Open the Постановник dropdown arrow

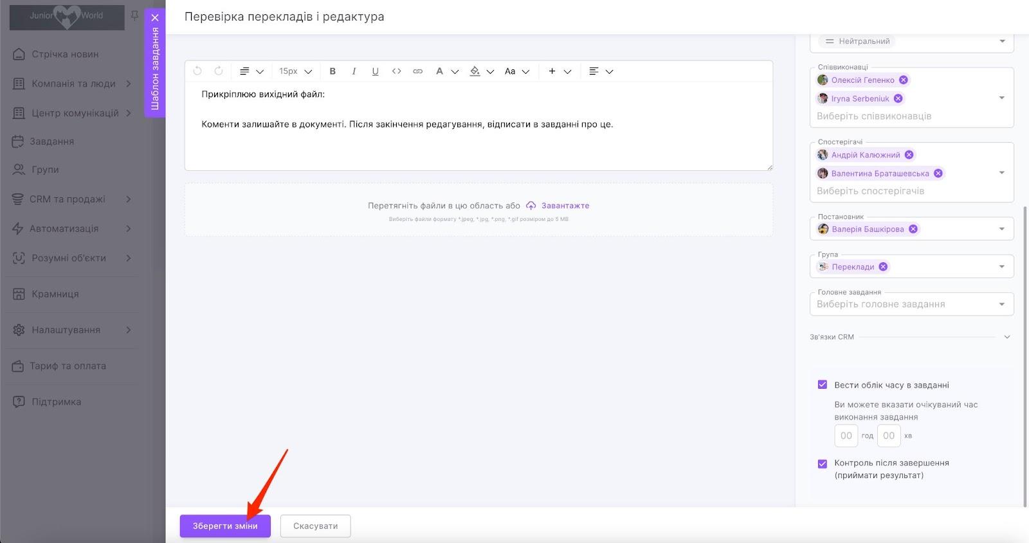(1002, 229)
